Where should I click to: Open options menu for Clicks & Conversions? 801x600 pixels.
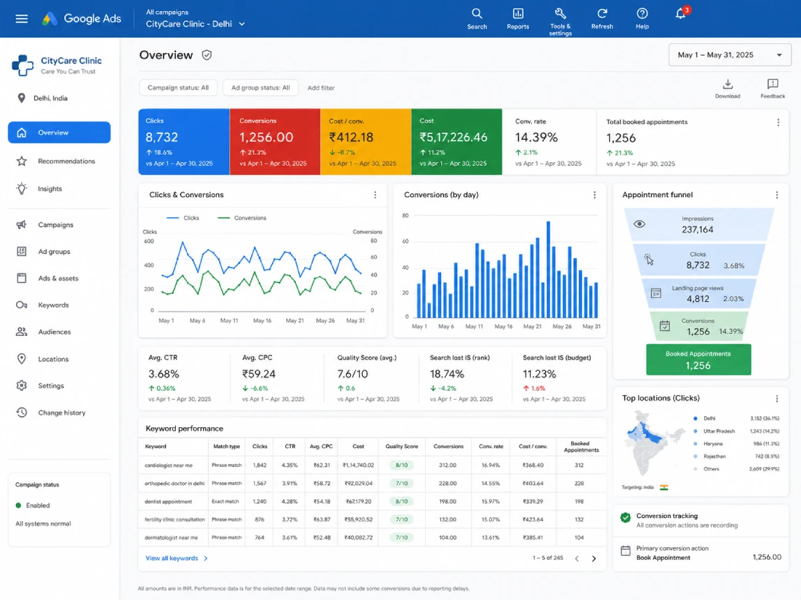coord(375,195)
